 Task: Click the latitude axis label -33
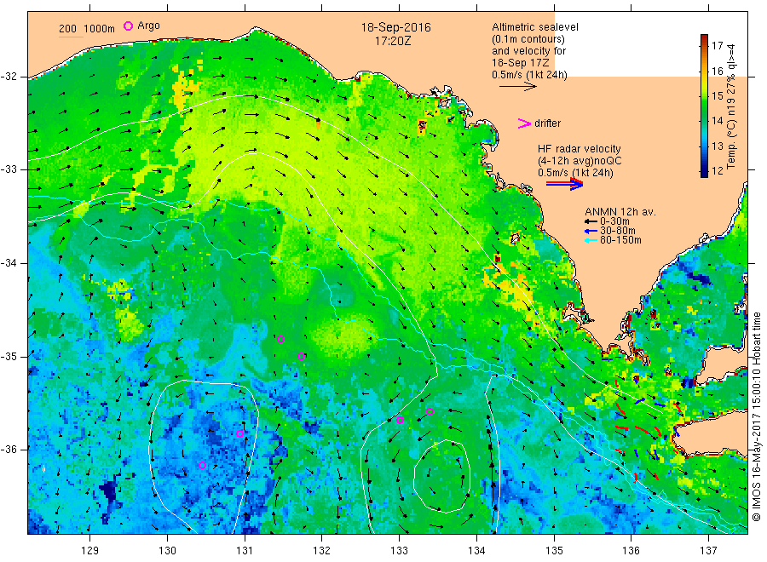[9, 169]
